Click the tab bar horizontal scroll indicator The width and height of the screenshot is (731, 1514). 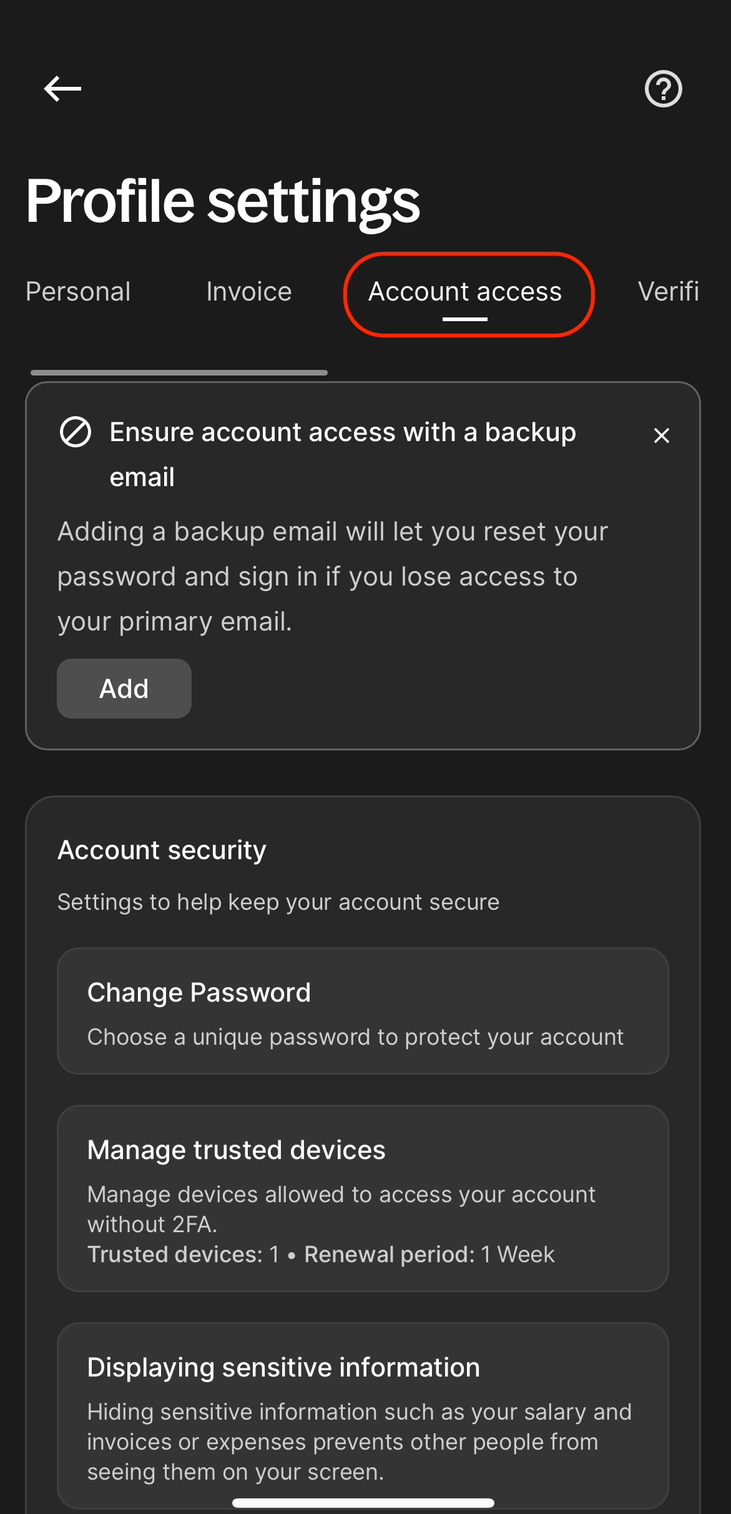click(x=179, y=372)
